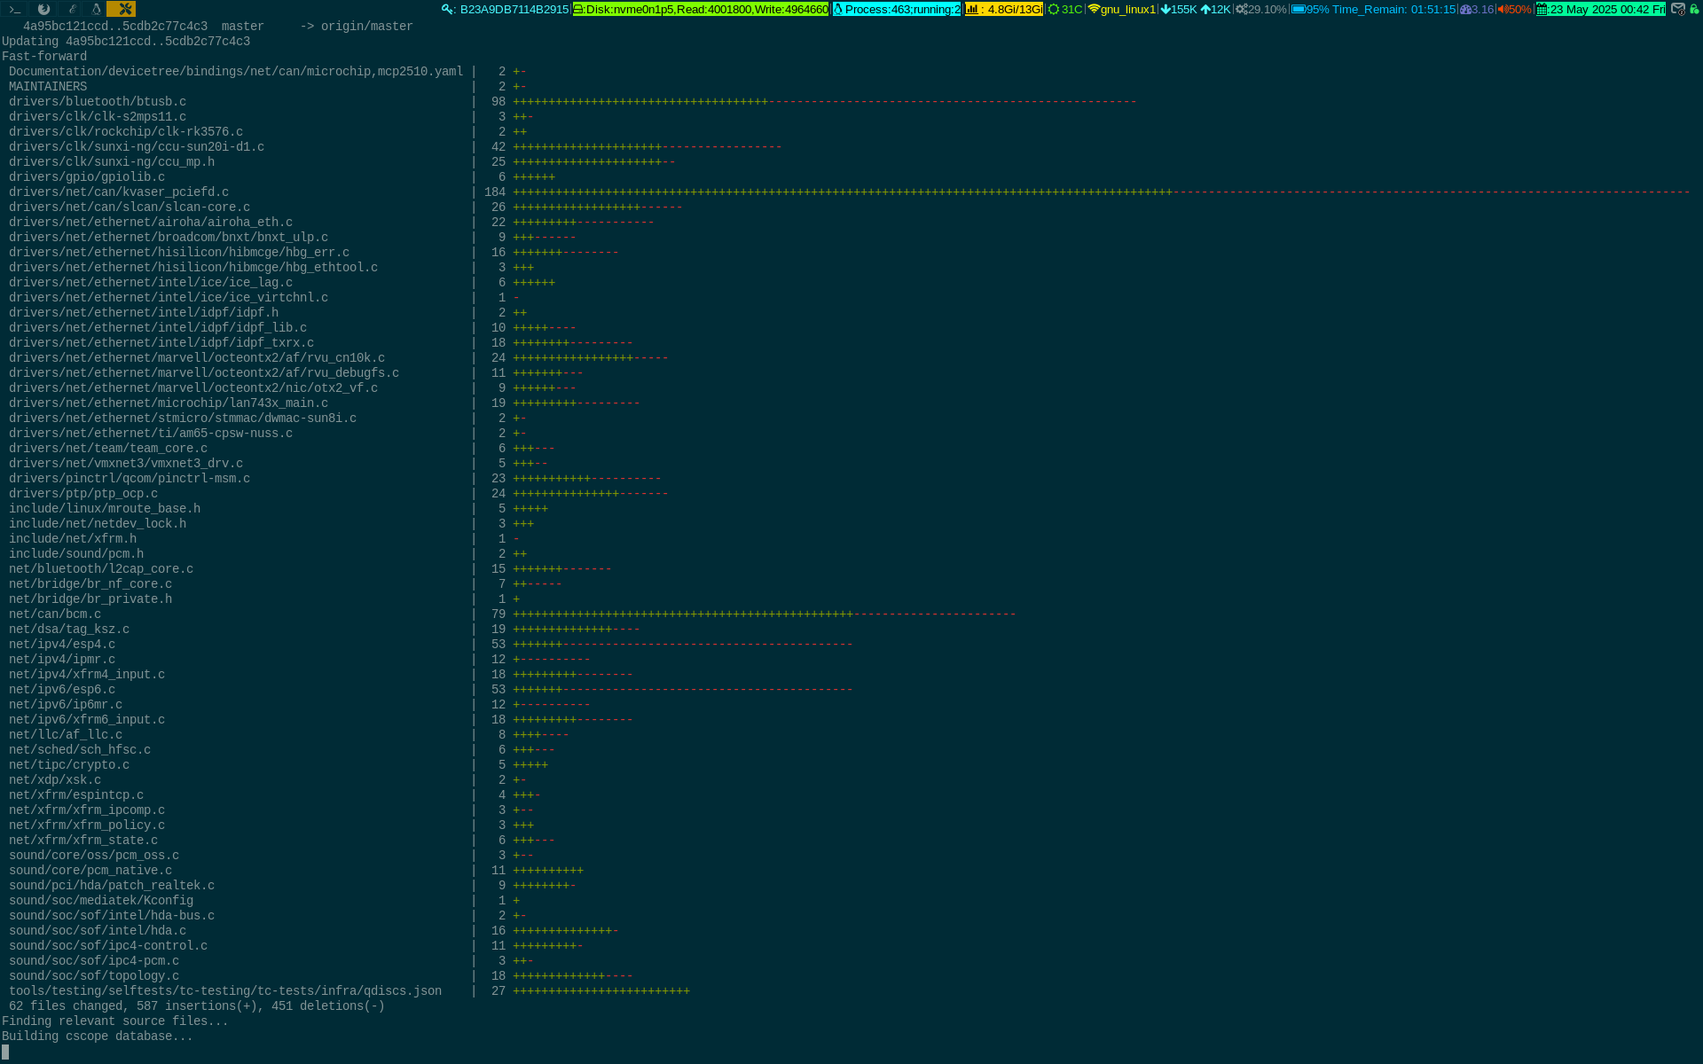
Task: Click '-> origin/master' text
Action: coord(357,27)
